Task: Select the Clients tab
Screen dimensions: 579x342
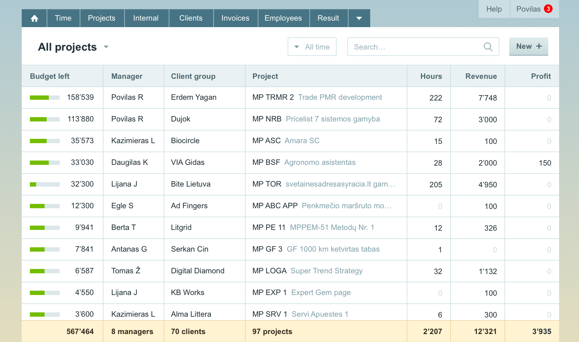Action: pyautogui.click(x=191, y=18)
